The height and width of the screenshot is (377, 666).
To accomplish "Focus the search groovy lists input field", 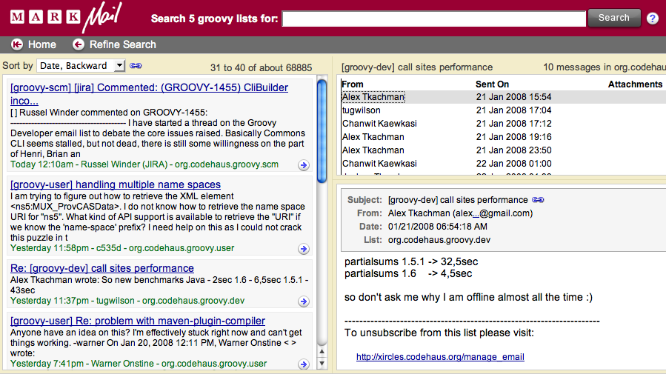I will tap(433, 19).
